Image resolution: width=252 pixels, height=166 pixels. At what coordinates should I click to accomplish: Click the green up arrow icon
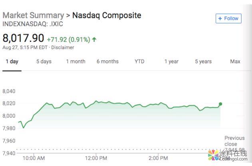(94, 40)
